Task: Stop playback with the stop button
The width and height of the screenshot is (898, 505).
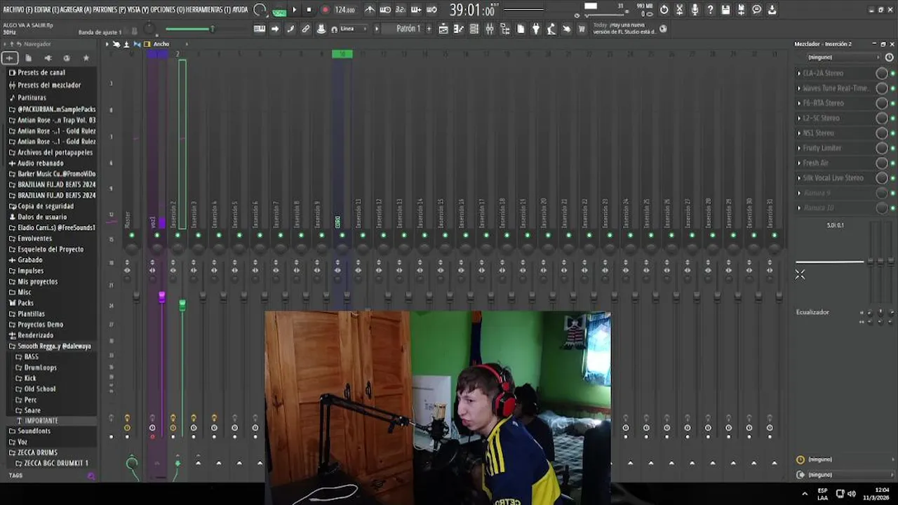Action: 309,10
